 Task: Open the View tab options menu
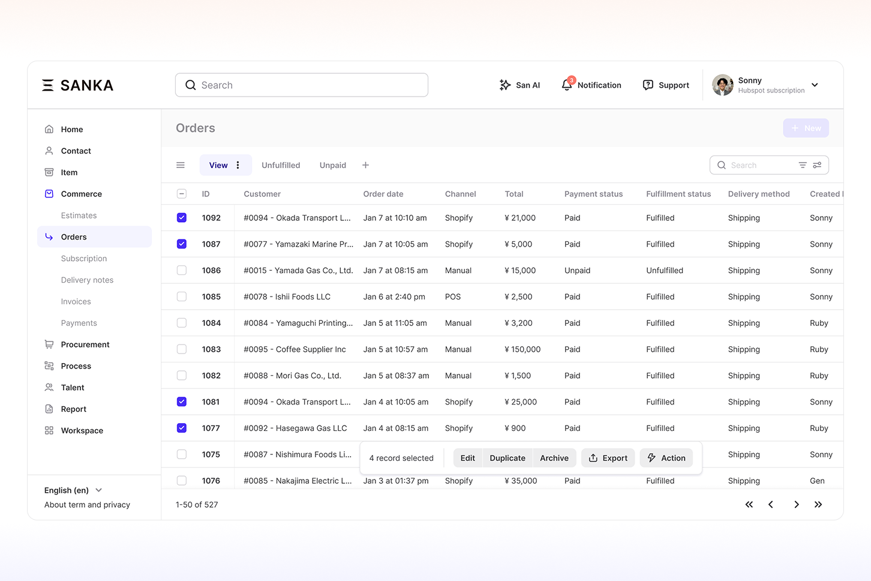[x=238, y=165]
